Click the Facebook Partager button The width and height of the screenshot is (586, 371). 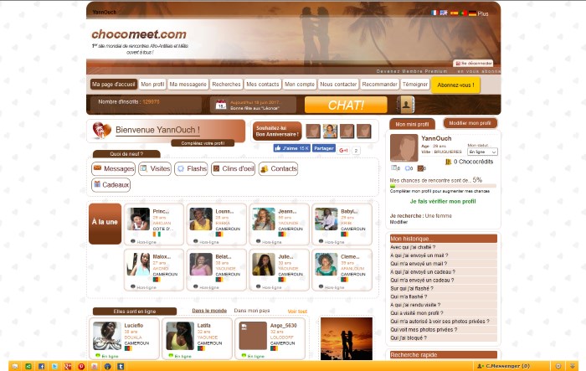tap(324, 148)
